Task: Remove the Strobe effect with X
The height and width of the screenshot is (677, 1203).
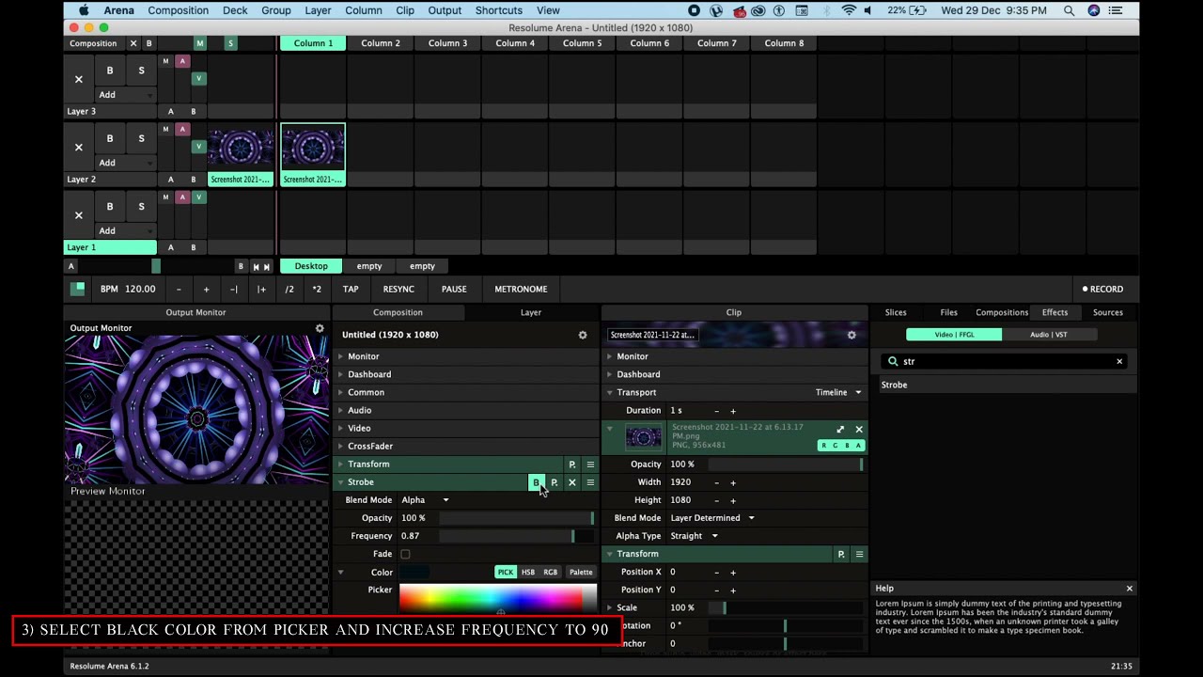Action: [572, 482]
